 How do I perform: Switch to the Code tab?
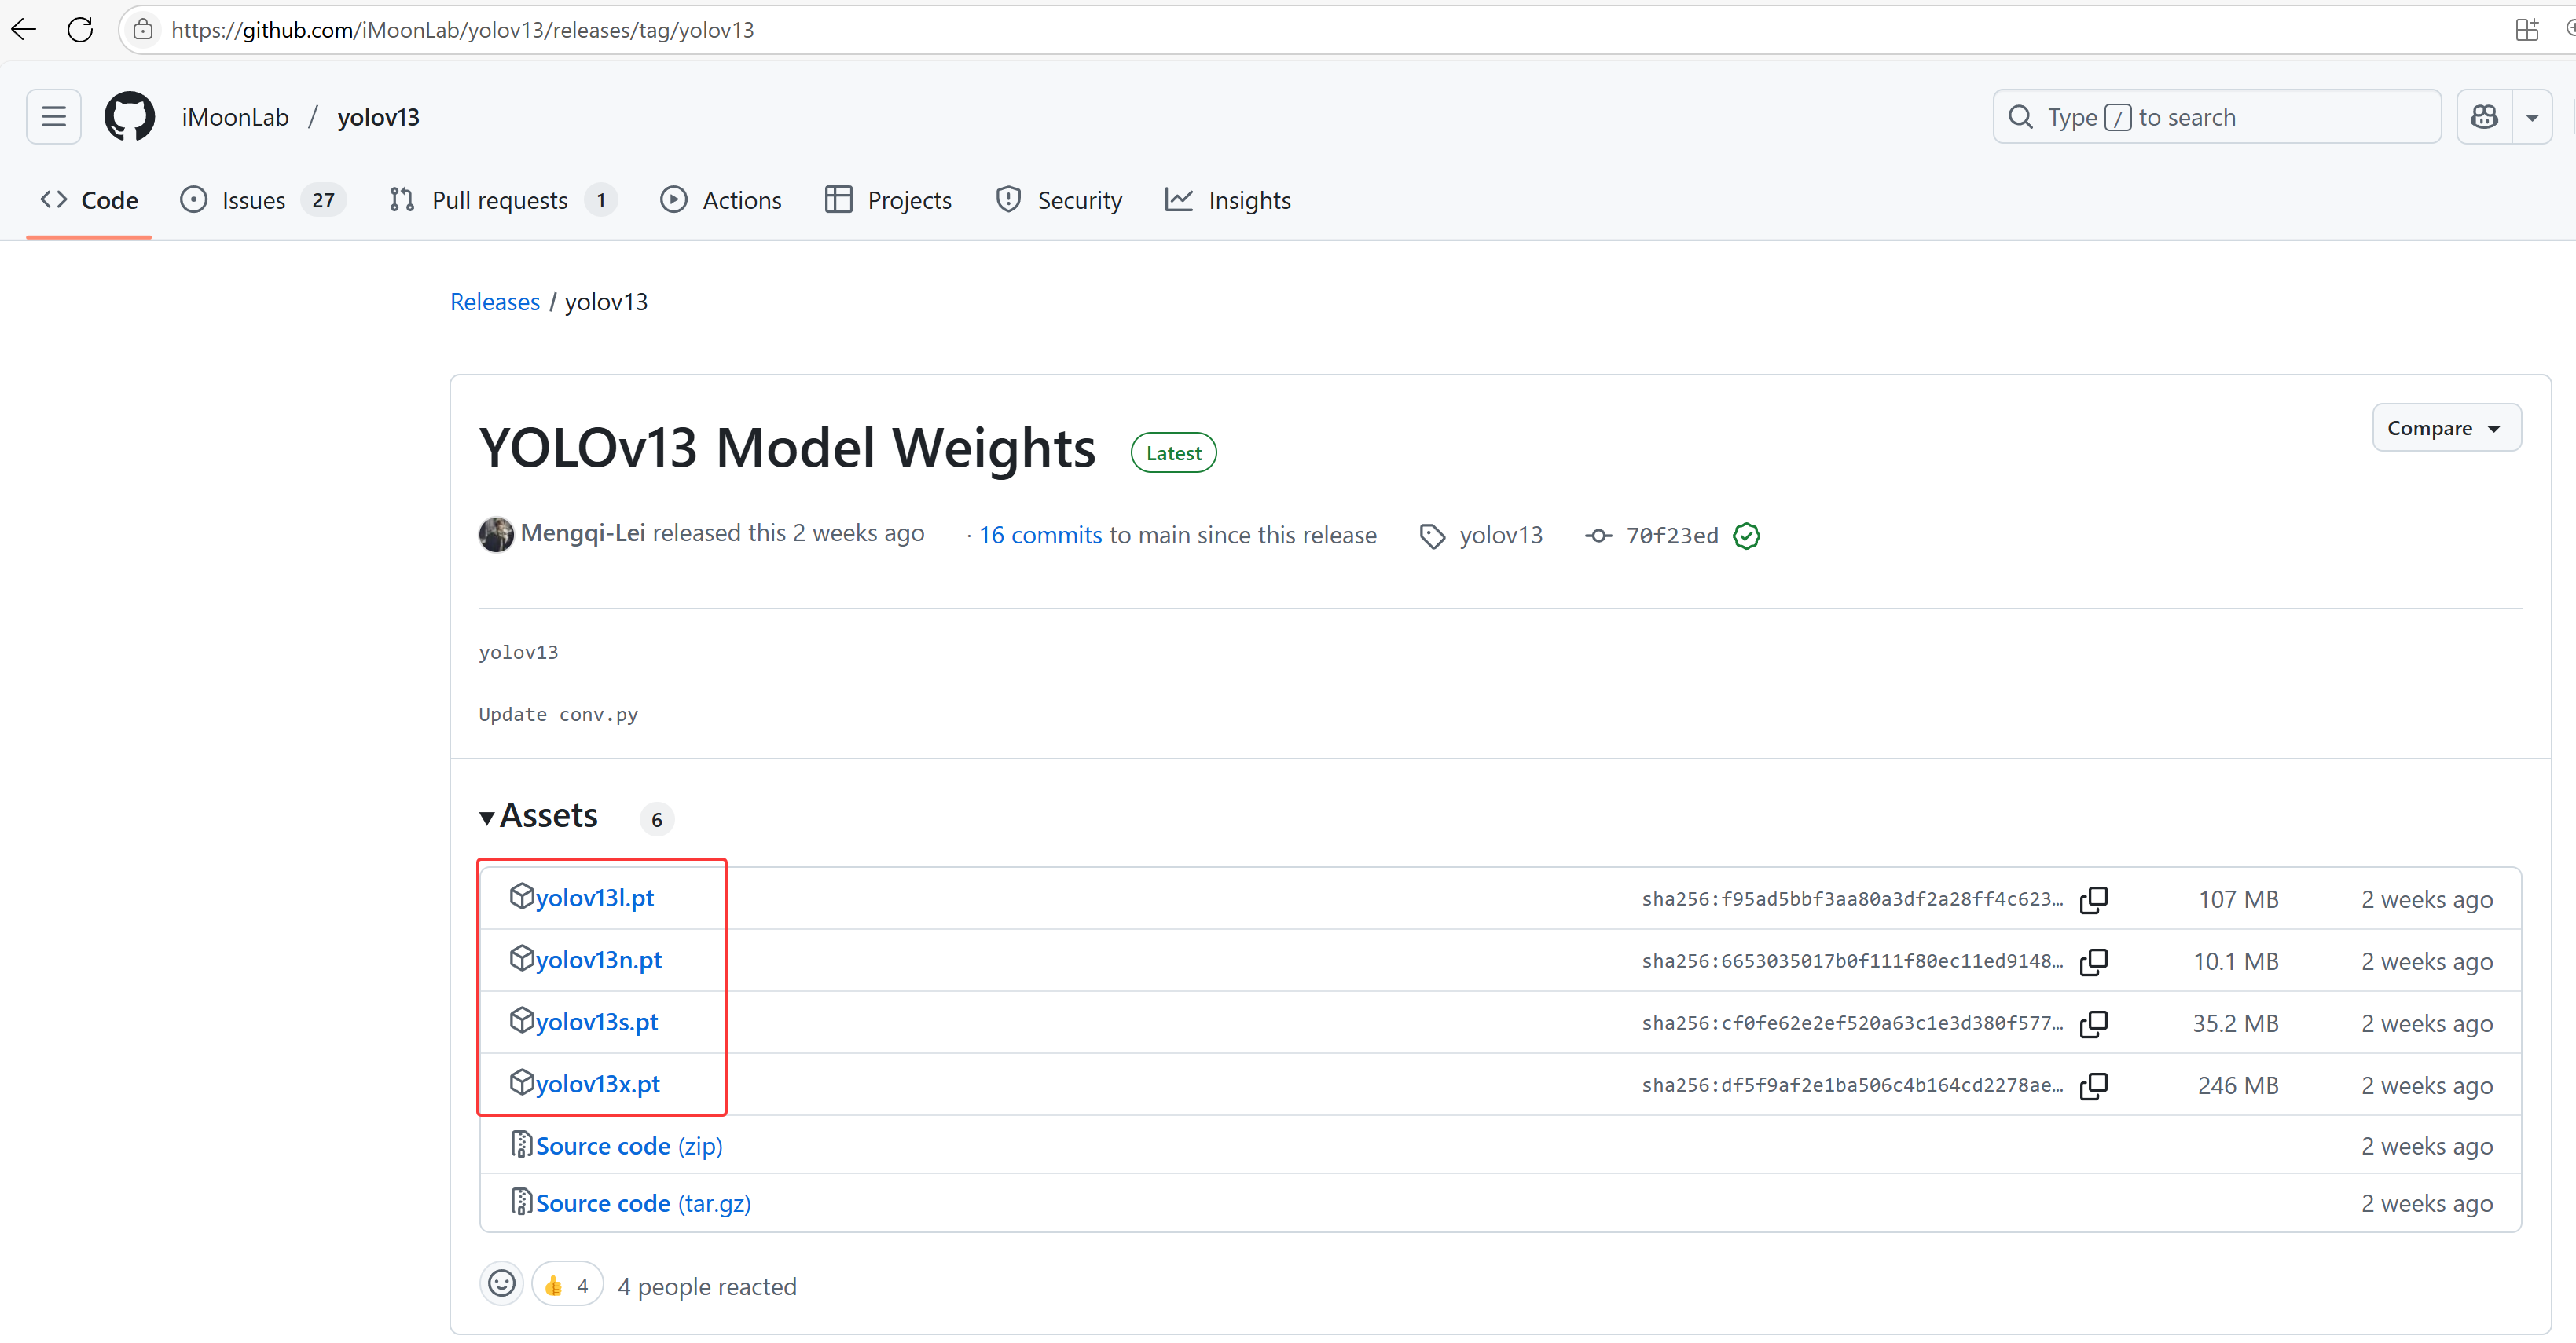pyautogui.click(x=89, y=199)
